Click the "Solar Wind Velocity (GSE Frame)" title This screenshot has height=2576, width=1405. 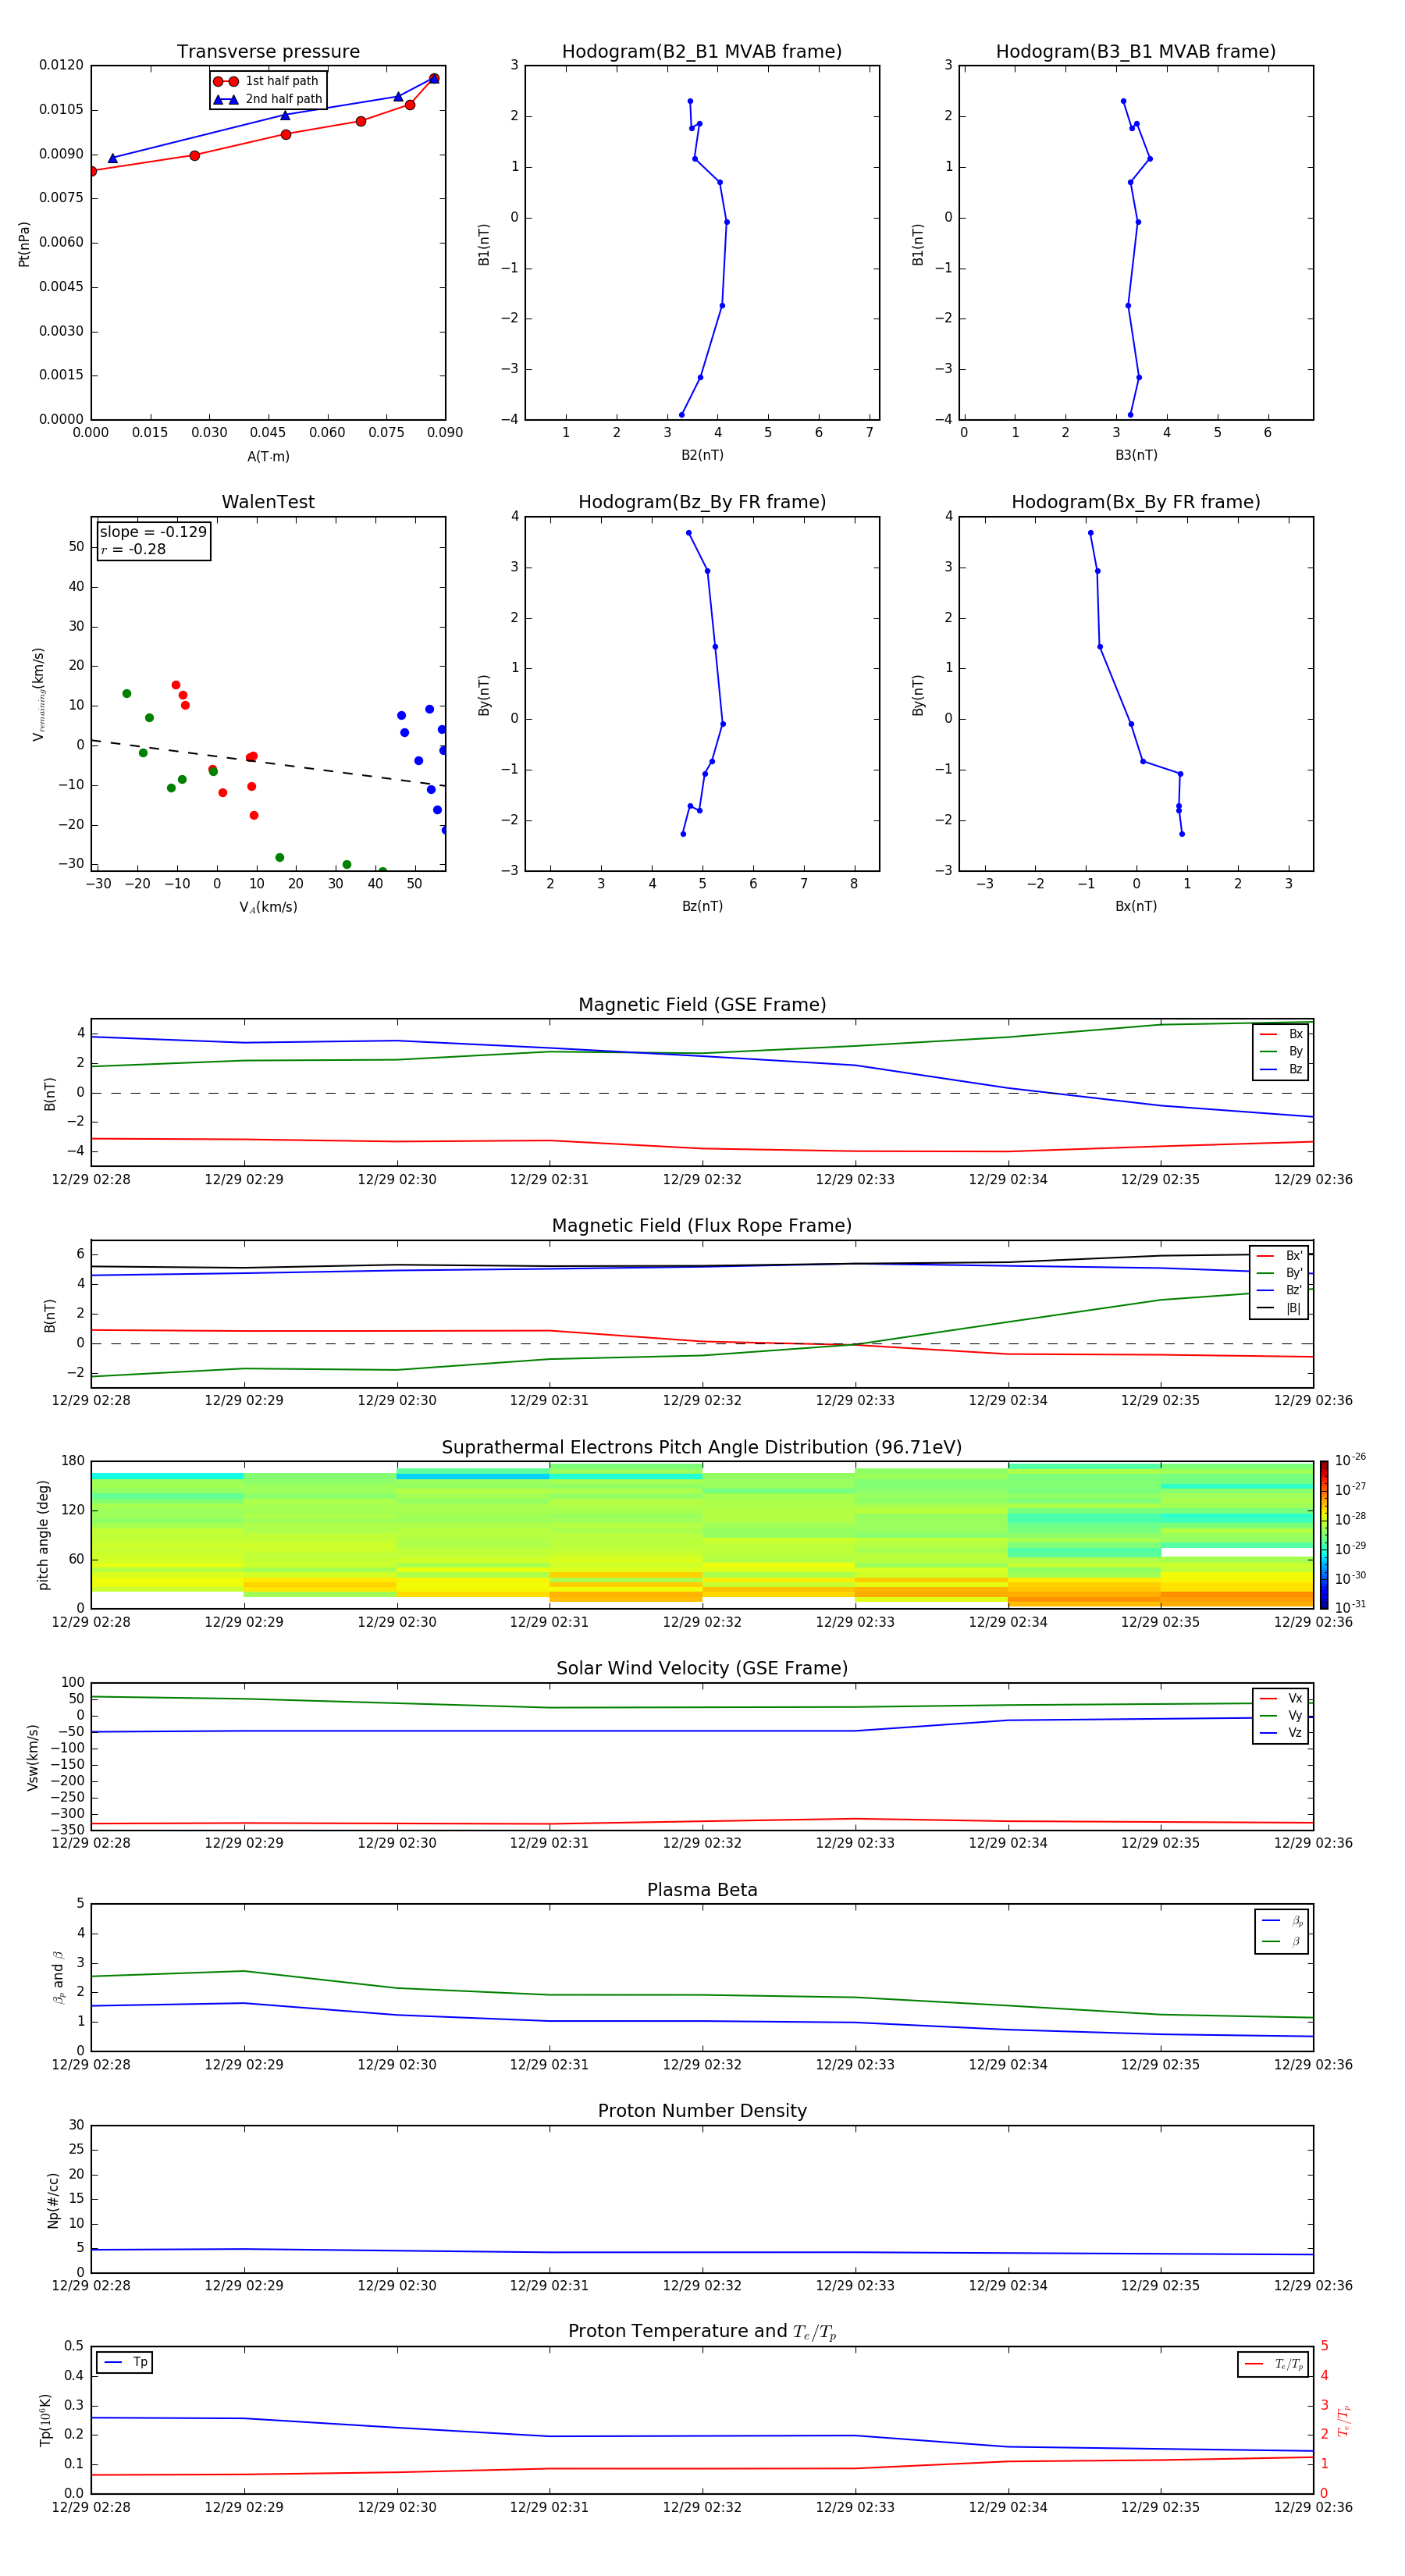tap(702, 1669)
